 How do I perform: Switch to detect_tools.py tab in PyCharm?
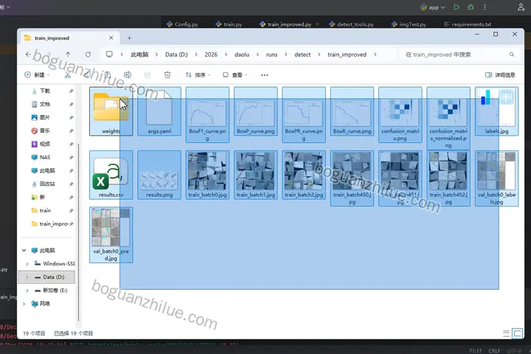point(351,24)
